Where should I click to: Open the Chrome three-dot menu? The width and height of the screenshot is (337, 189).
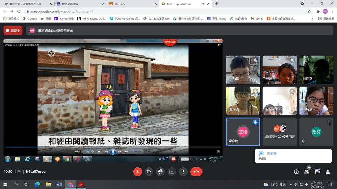[x=332, y=11]
